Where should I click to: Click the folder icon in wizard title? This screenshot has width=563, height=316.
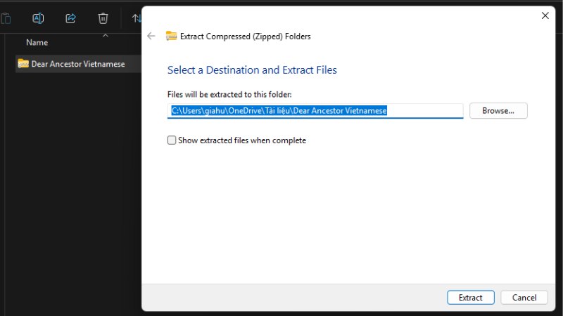[171, 36]
